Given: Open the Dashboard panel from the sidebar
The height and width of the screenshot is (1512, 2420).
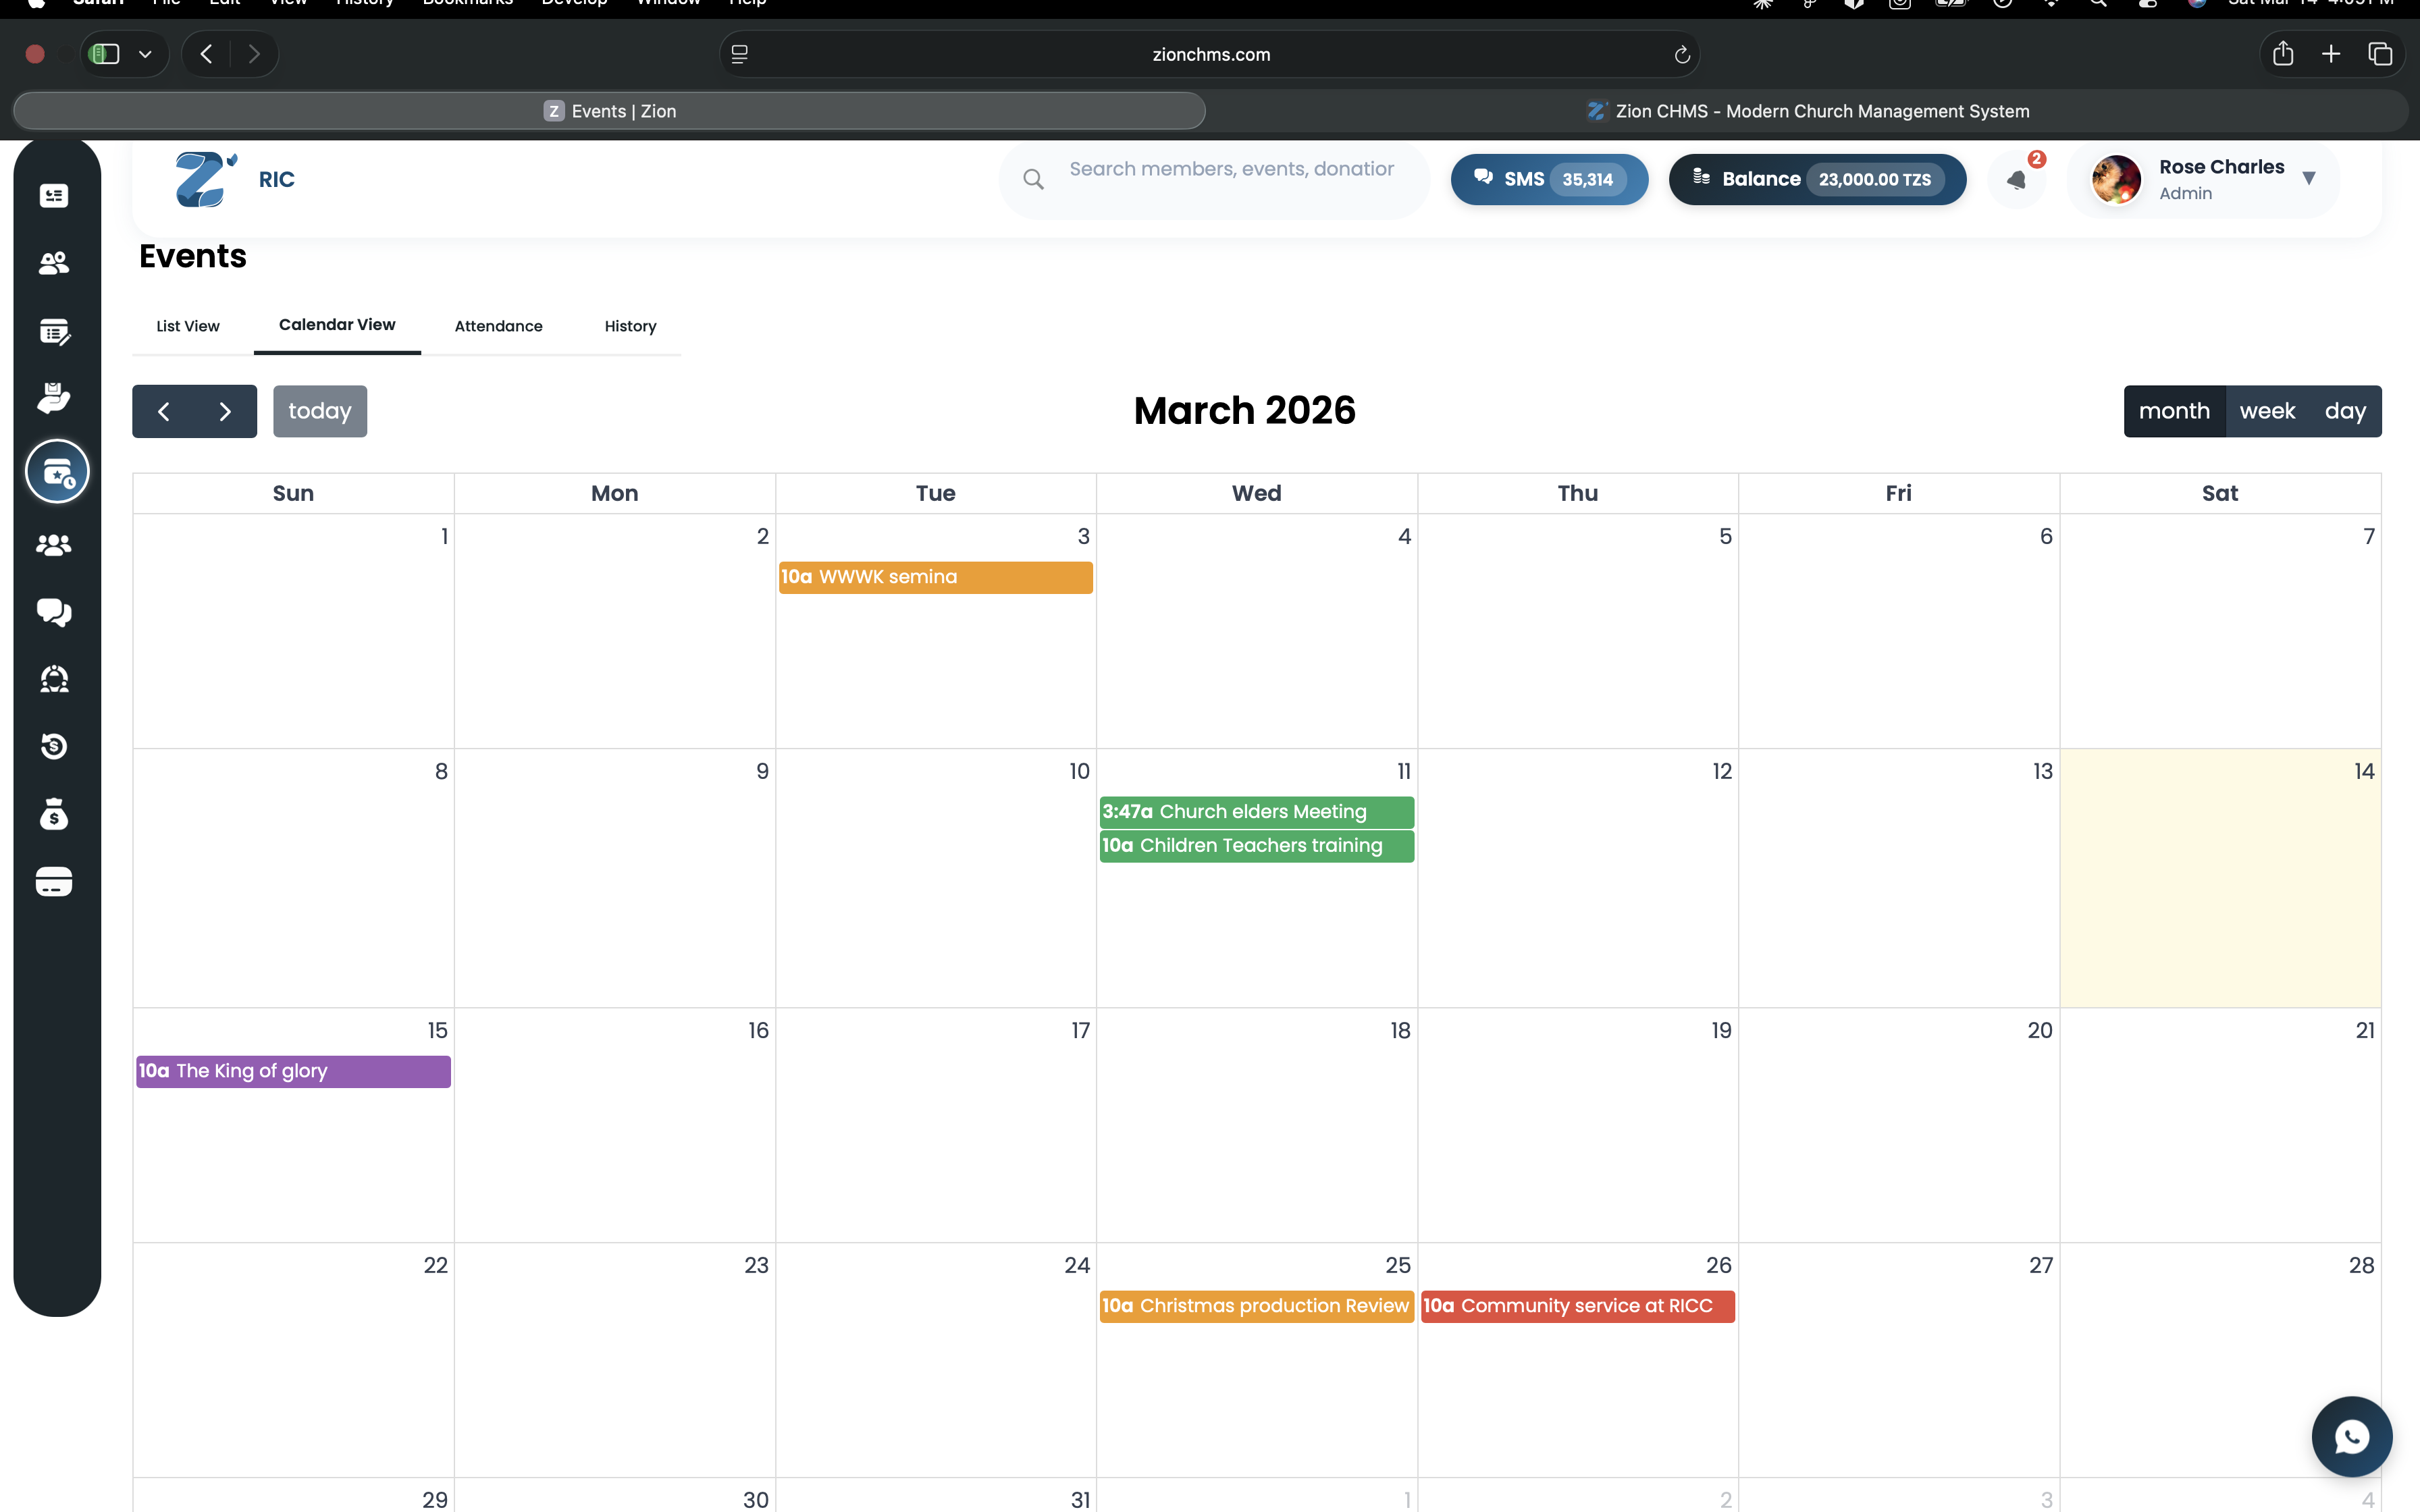Looking at the screenshot, I should [x=53, y=196].
